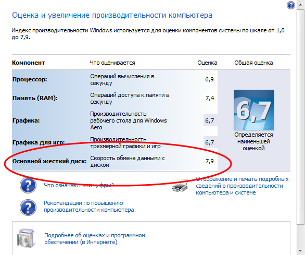Click the hard disk score 7,9

coord(210,161)
